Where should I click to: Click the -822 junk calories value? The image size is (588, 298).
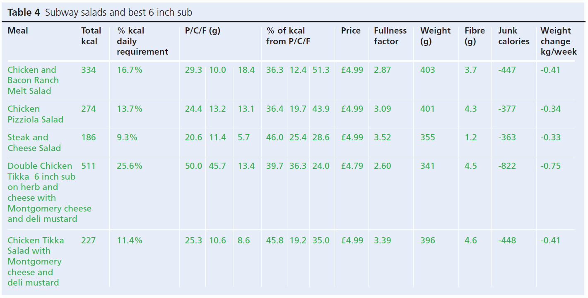(x=507, y=166)
